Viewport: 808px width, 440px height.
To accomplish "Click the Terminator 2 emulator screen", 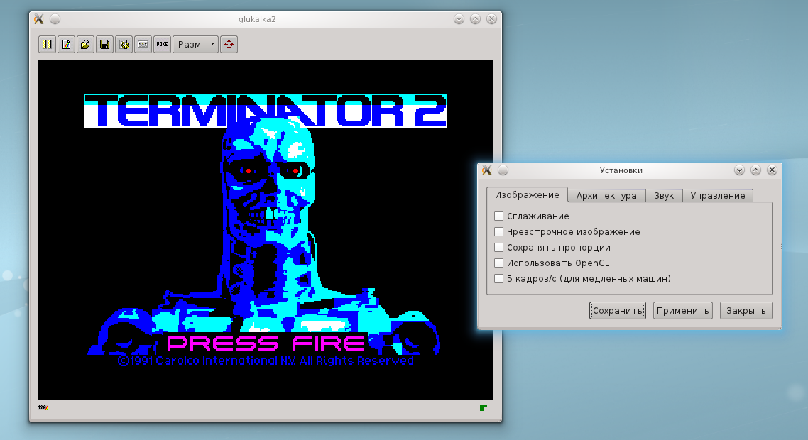I will pyautogui.click(x=266, y=230).
